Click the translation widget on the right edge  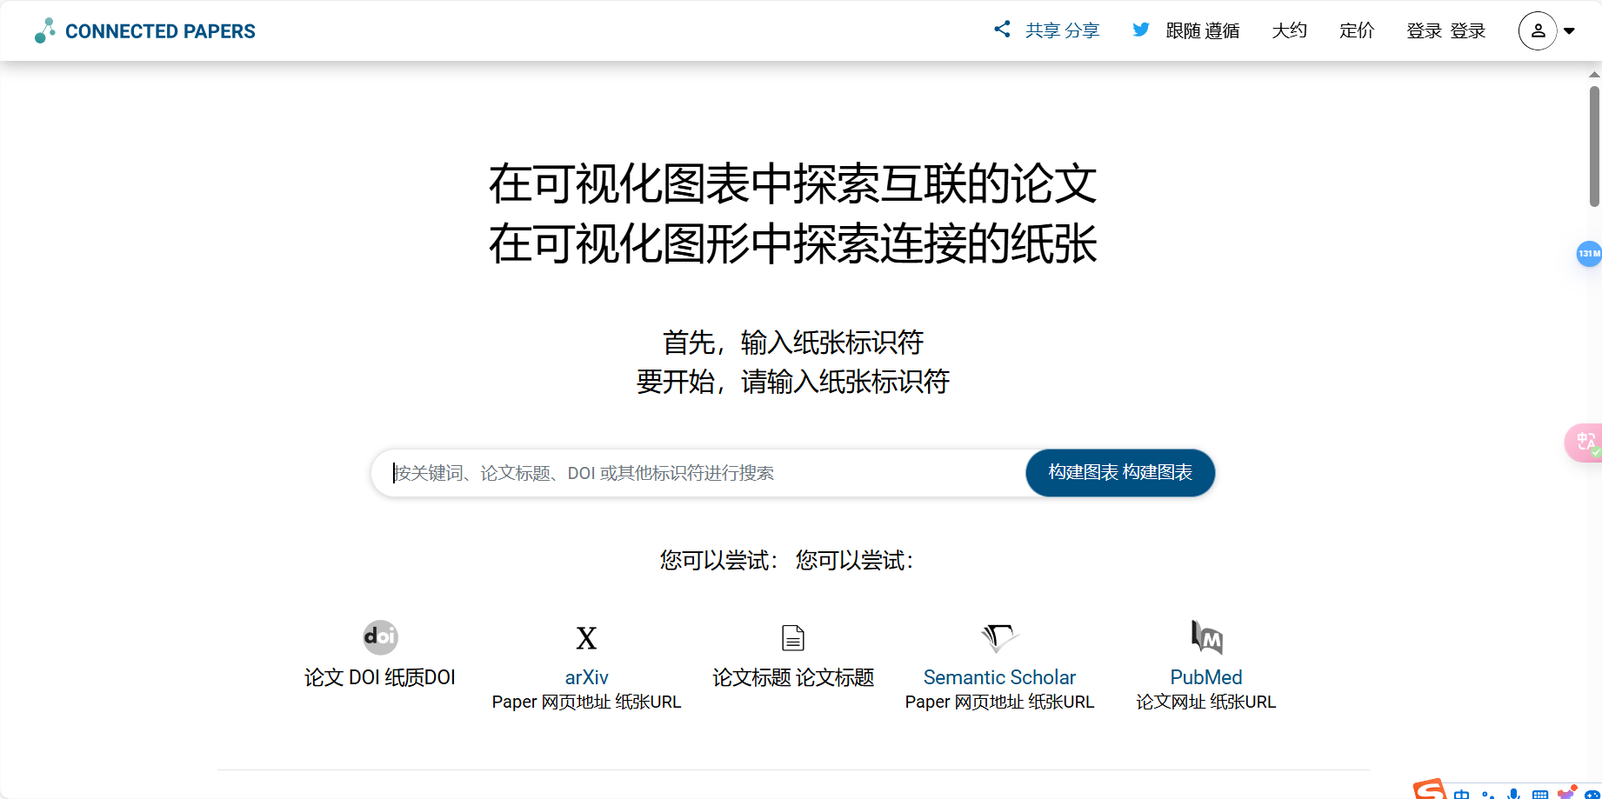(x=1585, y=442)
